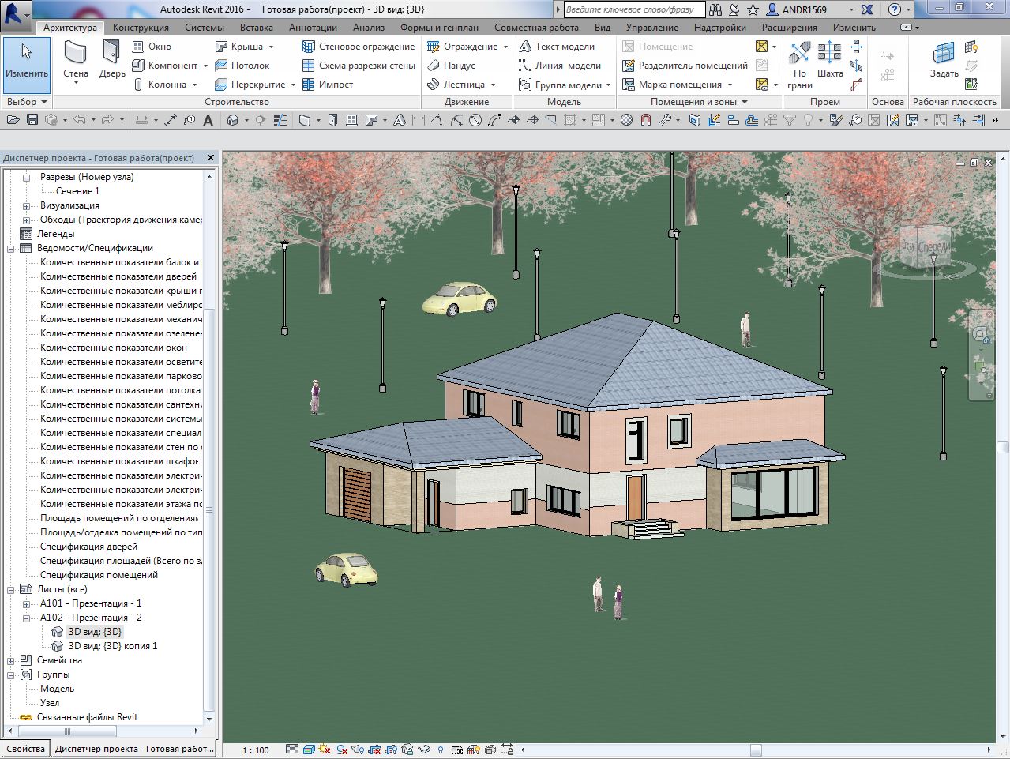Open the Аннотации ribbon tab
The height and width of the screenshot is (759, 1010).
[x=313, y=28]
